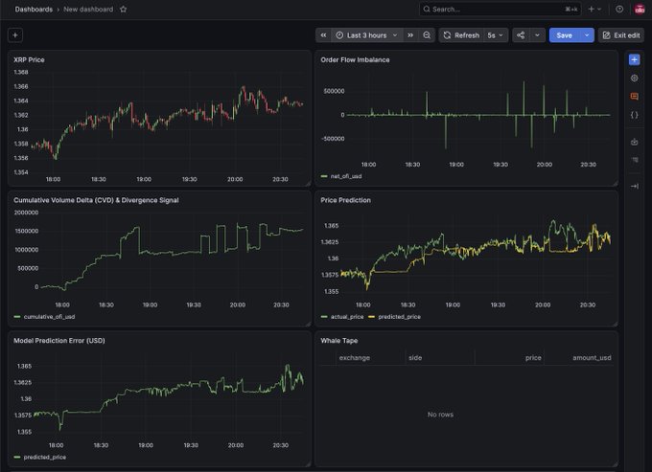Toggle predicted_price in Model Prediction Error legend

click(45, 457)
